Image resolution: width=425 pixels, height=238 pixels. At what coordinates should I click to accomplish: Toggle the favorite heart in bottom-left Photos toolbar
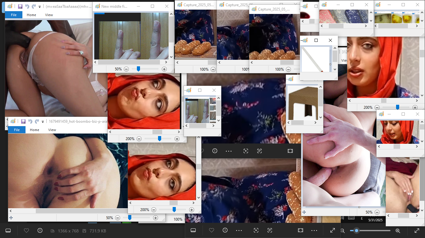click(26, 231)
